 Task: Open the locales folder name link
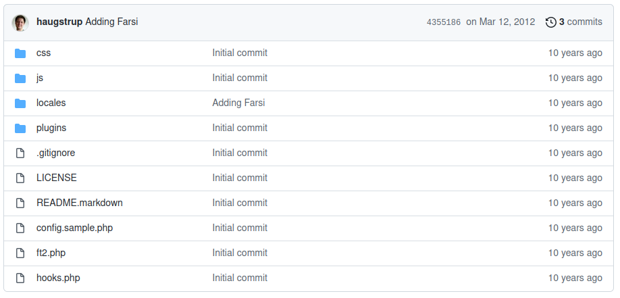(x=51, y=103)
